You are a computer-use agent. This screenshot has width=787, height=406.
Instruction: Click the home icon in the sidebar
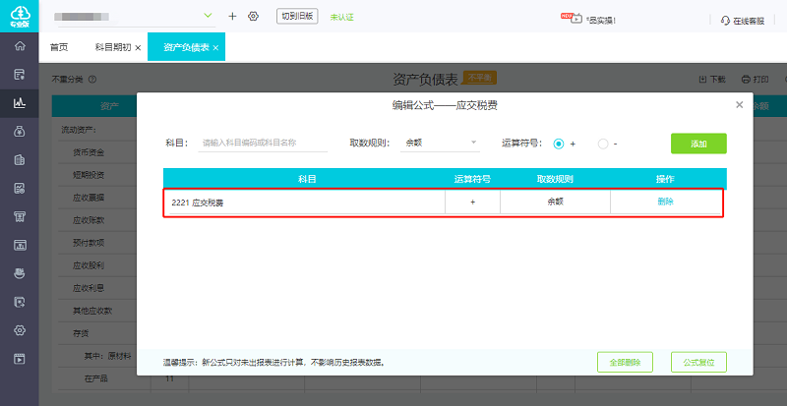coord(19,46)
